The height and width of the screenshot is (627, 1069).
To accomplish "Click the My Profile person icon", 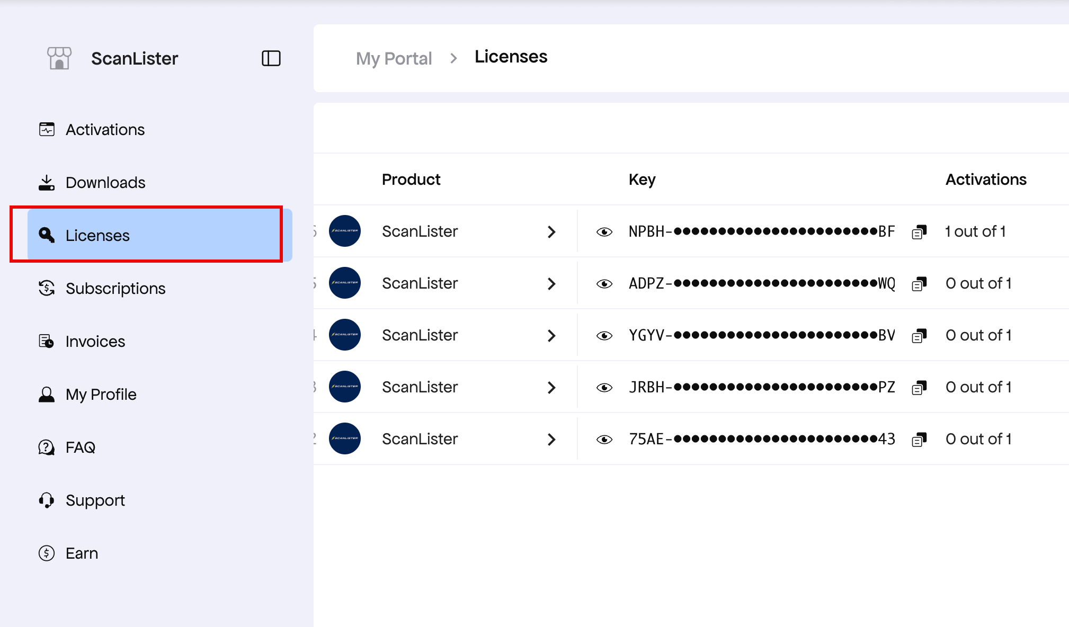I will 47,395.
